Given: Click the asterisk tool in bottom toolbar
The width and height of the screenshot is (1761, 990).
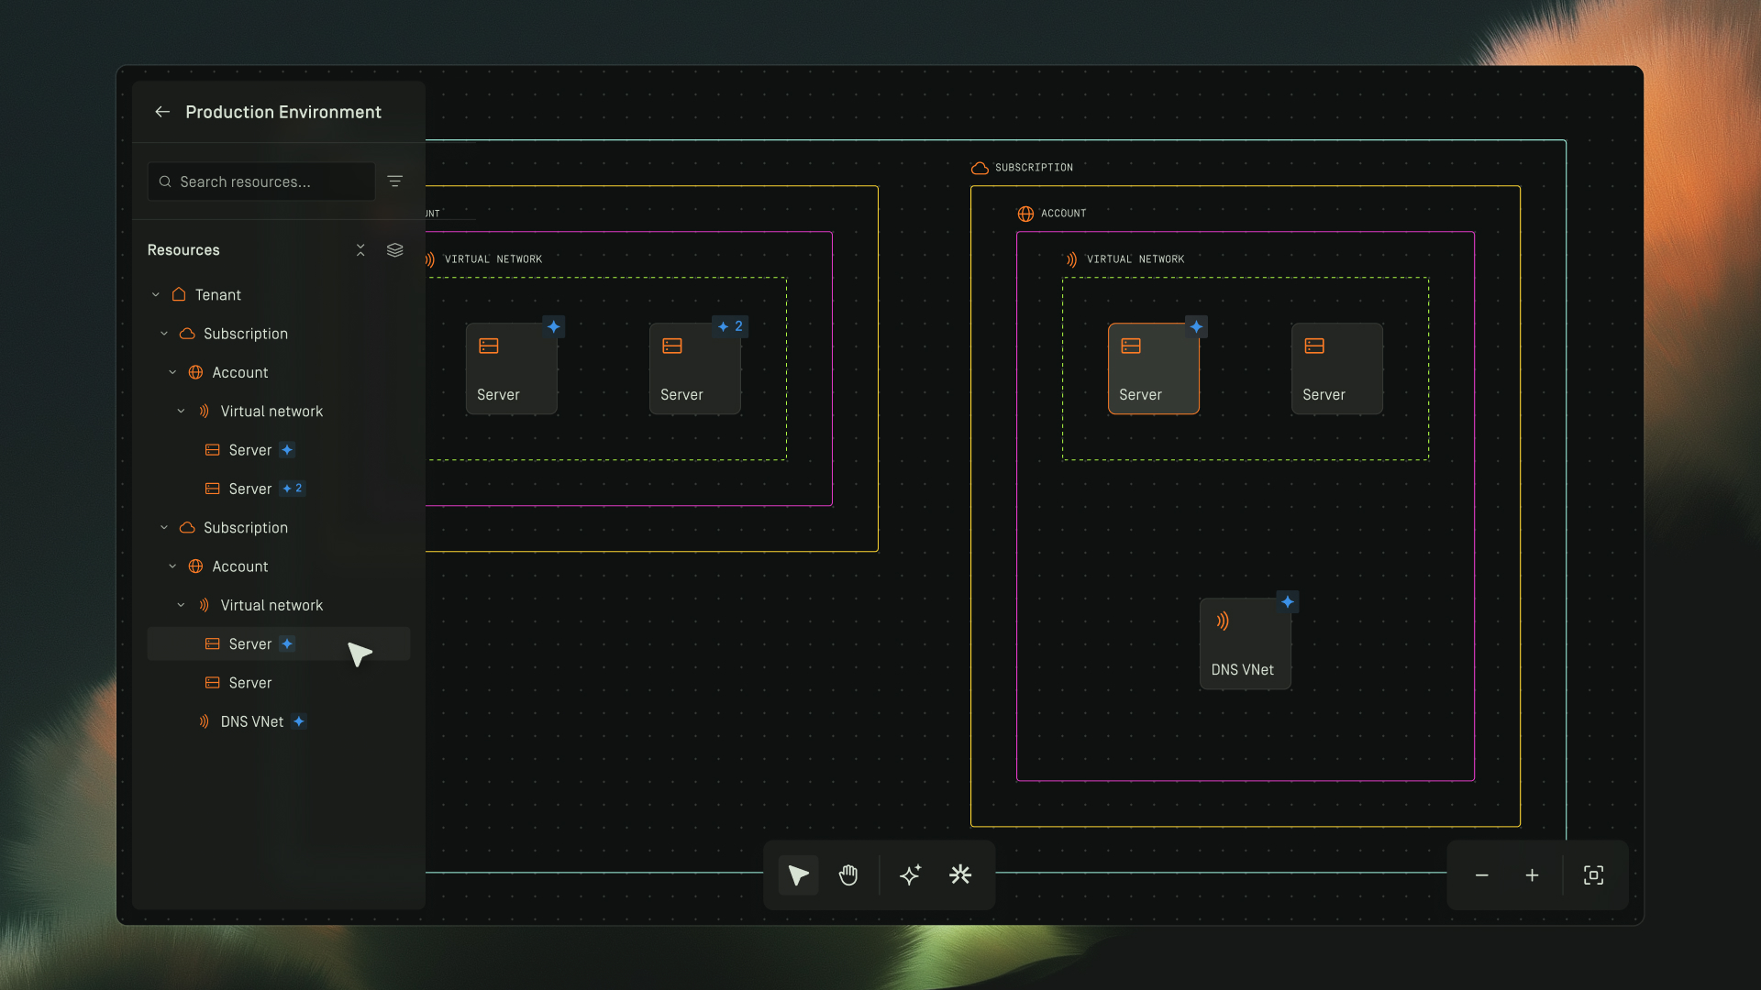Looking at the screenshot, I should 960,875.
